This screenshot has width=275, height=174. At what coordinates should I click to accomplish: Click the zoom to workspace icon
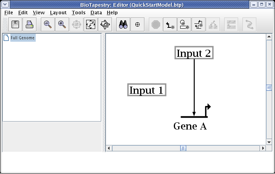point(105,25)
